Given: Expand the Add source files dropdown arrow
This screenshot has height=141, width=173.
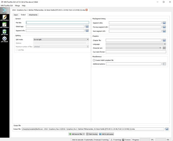Looking at the screenshot, I should 84,134.
